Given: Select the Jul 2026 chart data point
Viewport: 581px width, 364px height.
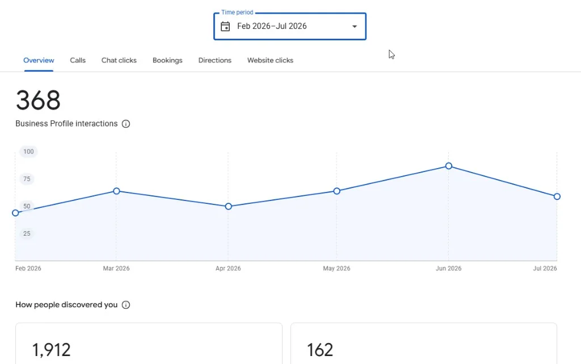Looking at the screenshot, I should click(557, 196).
